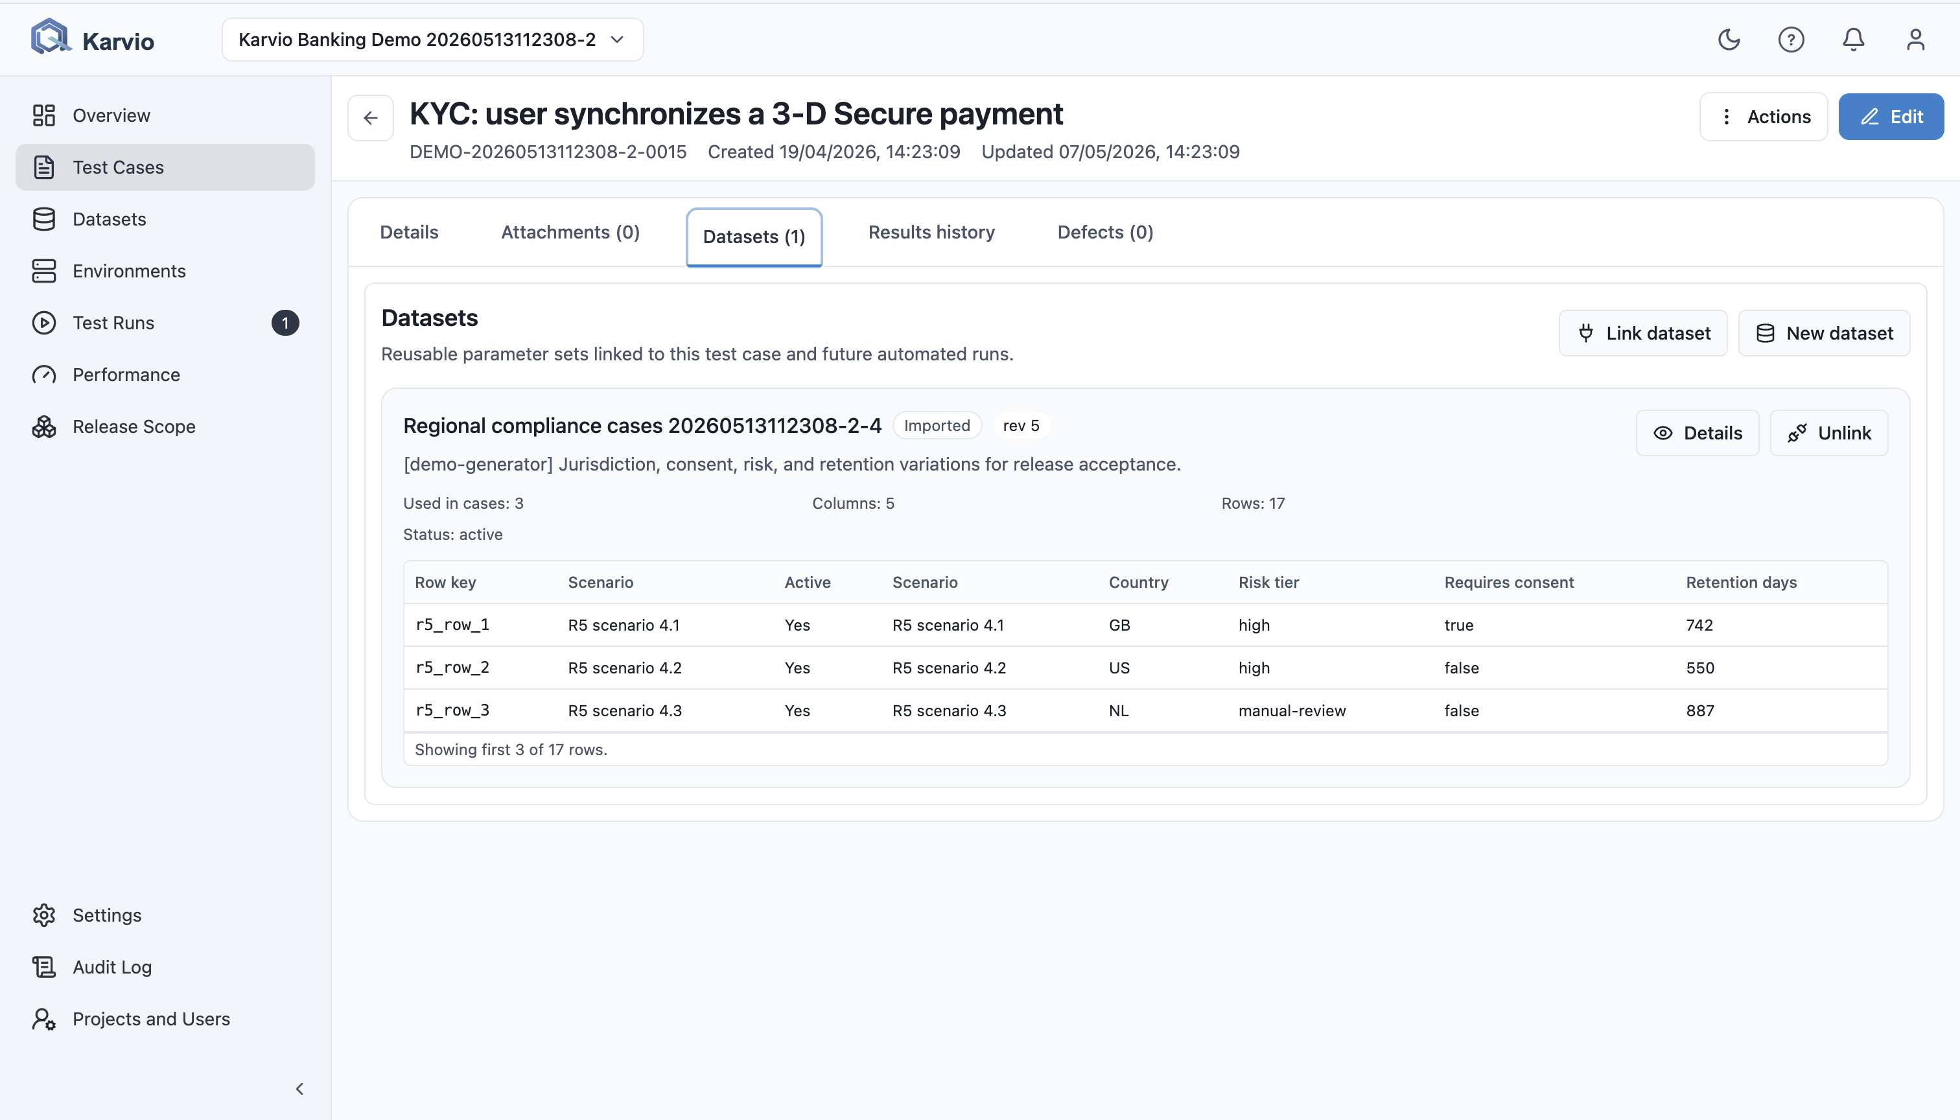Open Settings in the sidebar

coord(165,915)
